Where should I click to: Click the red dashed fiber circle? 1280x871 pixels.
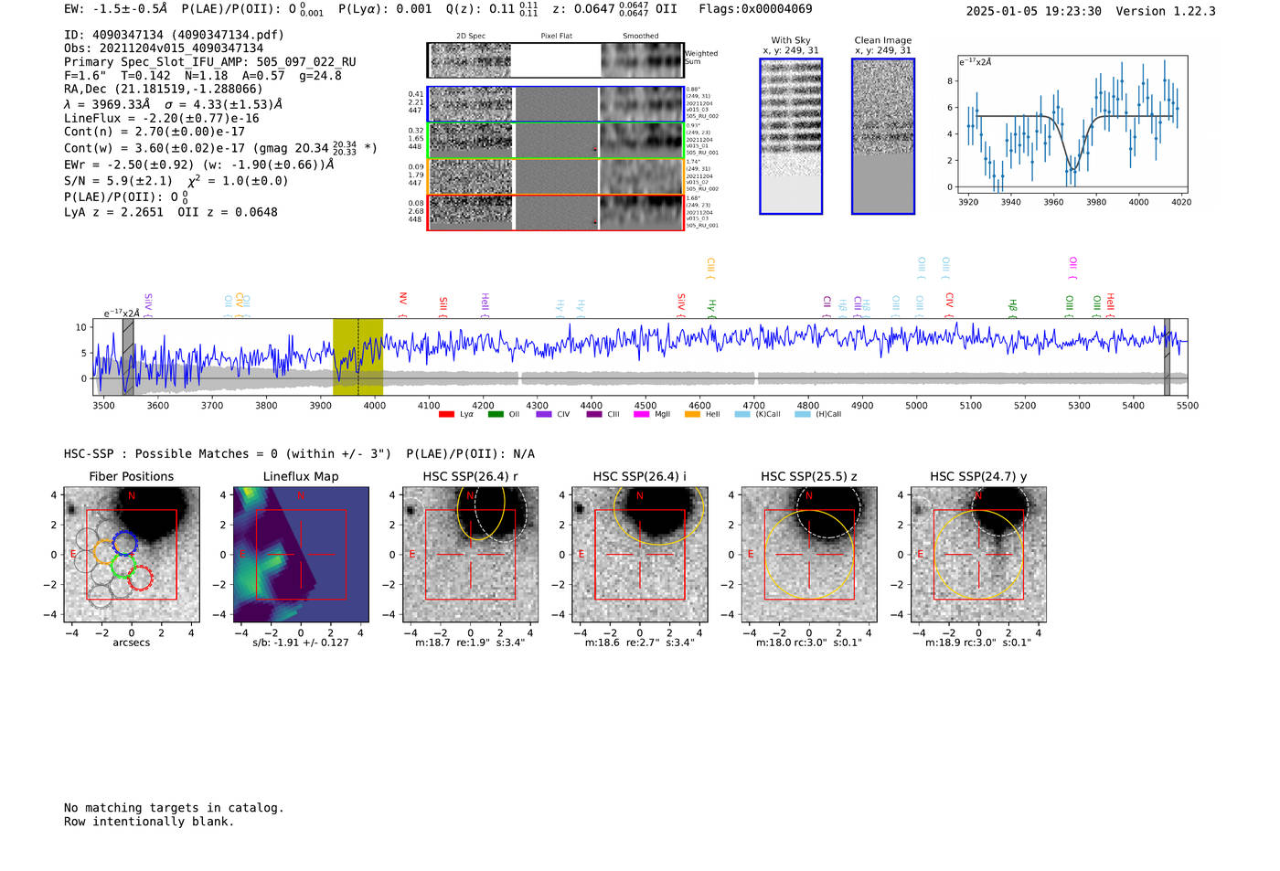point(141,578)
